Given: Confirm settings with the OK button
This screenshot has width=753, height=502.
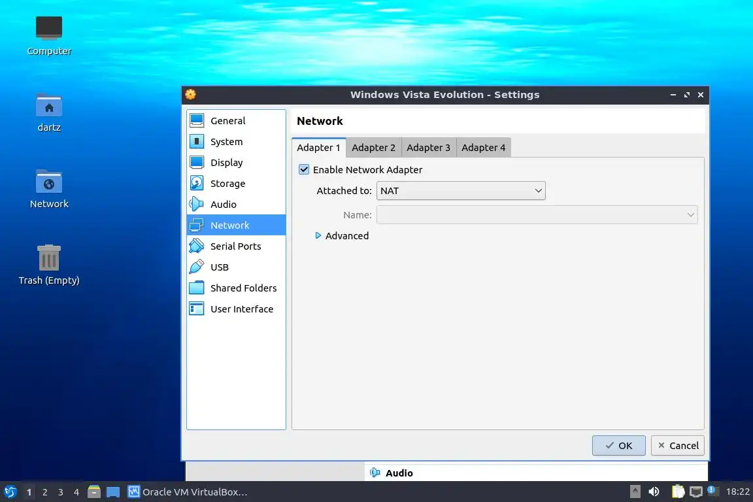Looking at the screenshot, I should coord(618,445).
